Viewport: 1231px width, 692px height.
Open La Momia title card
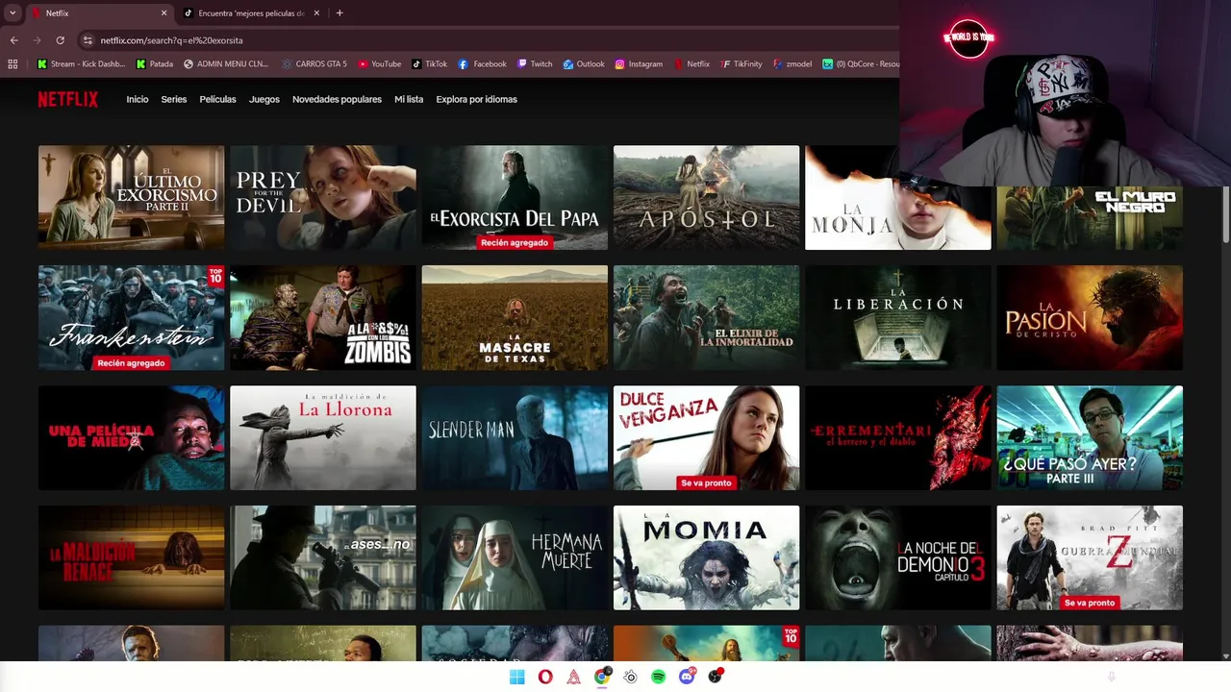click(706, 557)
